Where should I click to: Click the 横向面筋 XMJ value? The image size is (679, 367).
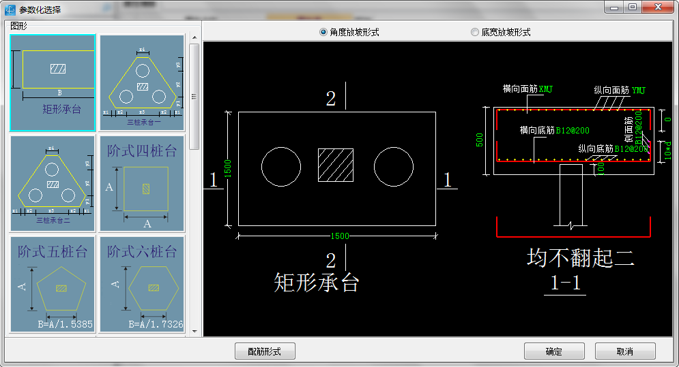pos(546,89)
